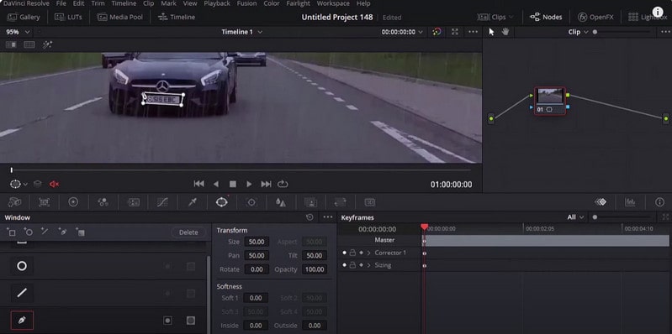Expand the Corrector 1 keyframe track
672x334 pixels.
point(368,253)
